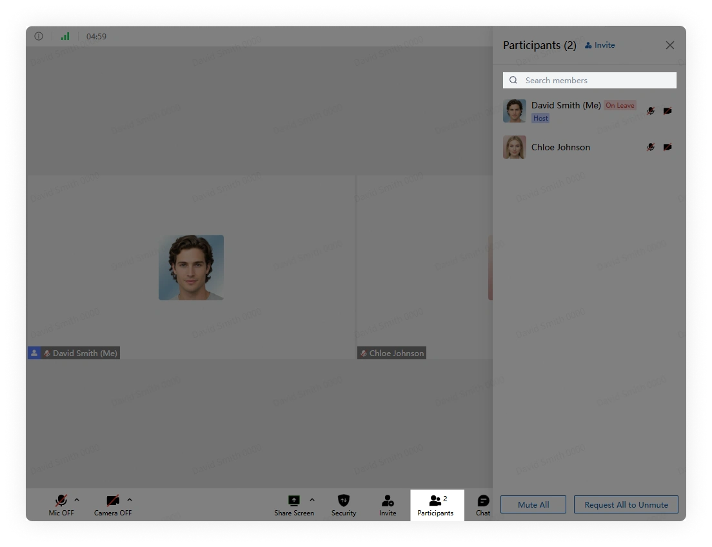
Task: Toggle the Camera OFF button
Action: pos(113,505)
